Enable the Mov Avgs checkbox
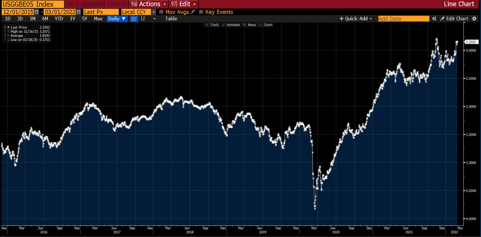The width and height of the screenshot is (481, 237). click(162, 12)
